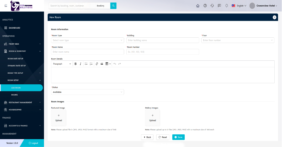Open the Status dropdown showing Available

(87, 92)
